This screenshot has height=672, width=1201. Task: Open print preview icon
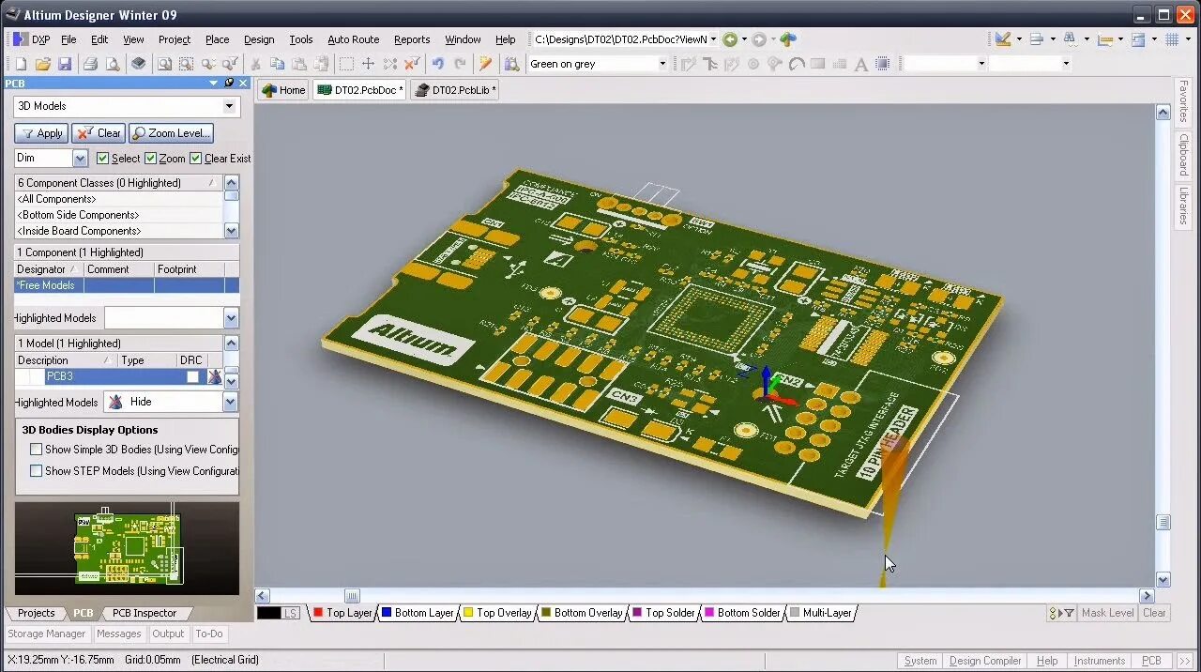[113, 64]
